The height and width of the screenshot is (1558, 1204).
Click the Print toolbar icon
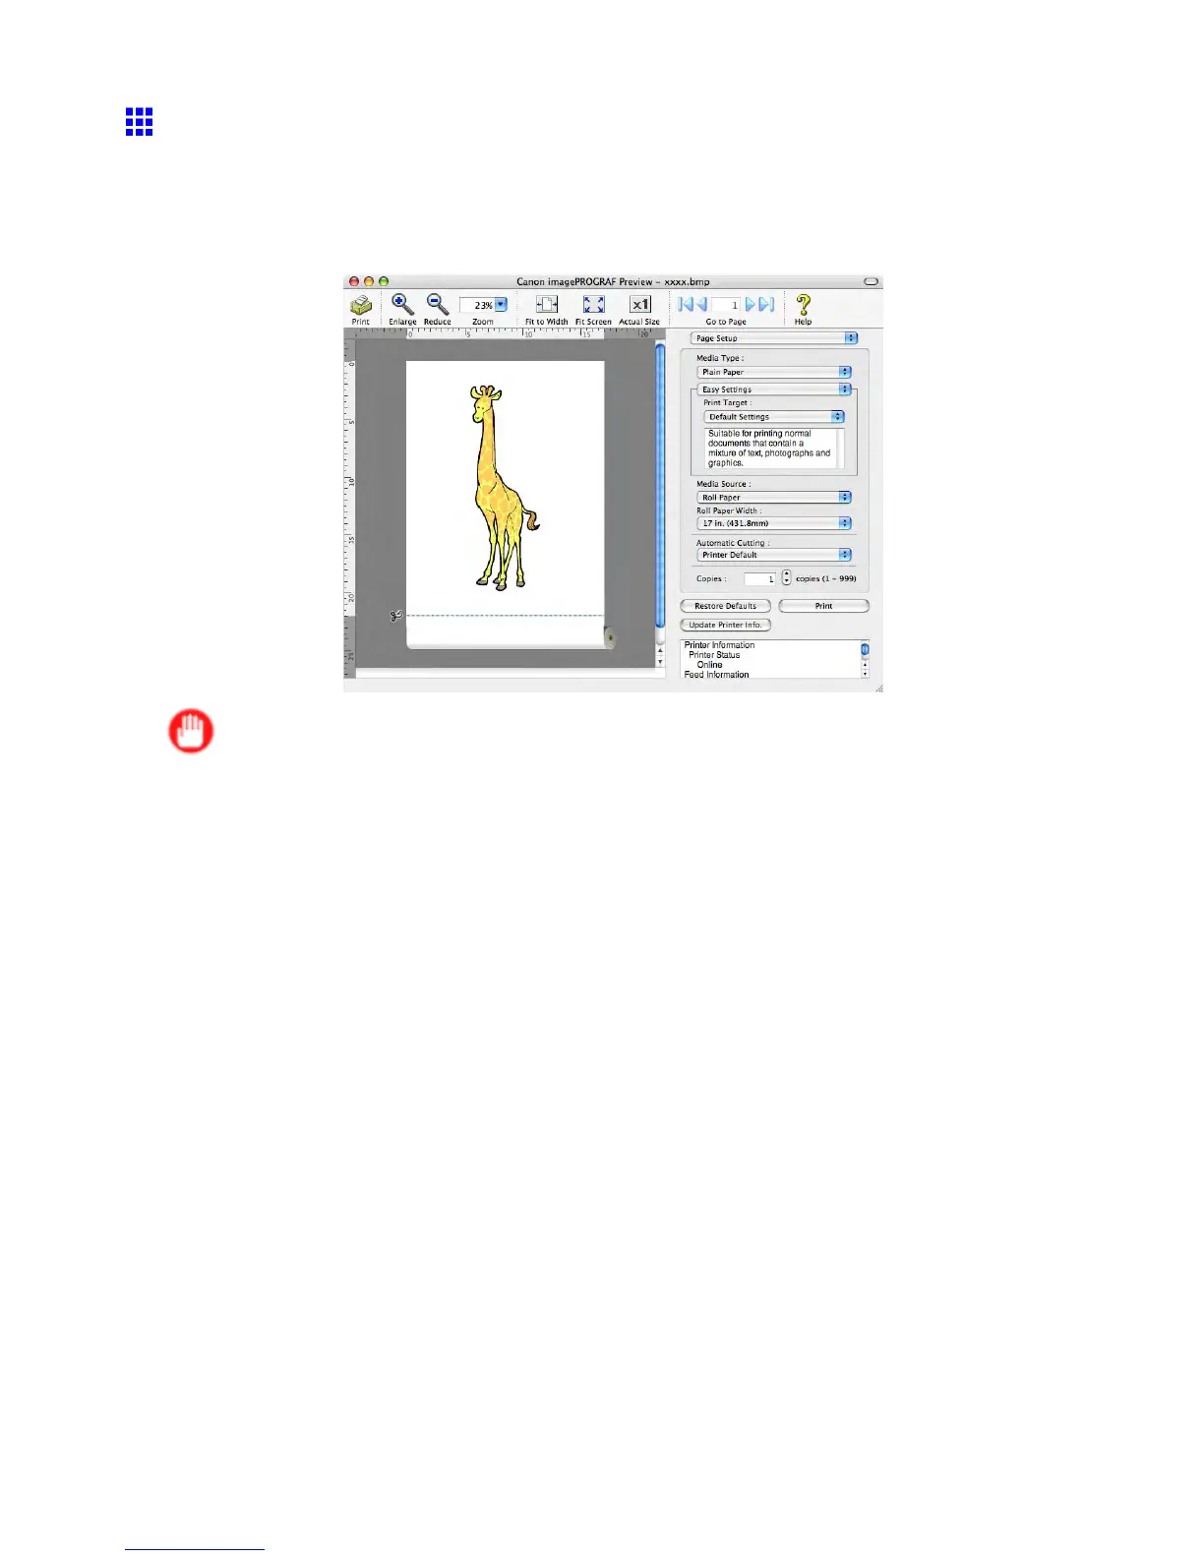tap(361, 305)
